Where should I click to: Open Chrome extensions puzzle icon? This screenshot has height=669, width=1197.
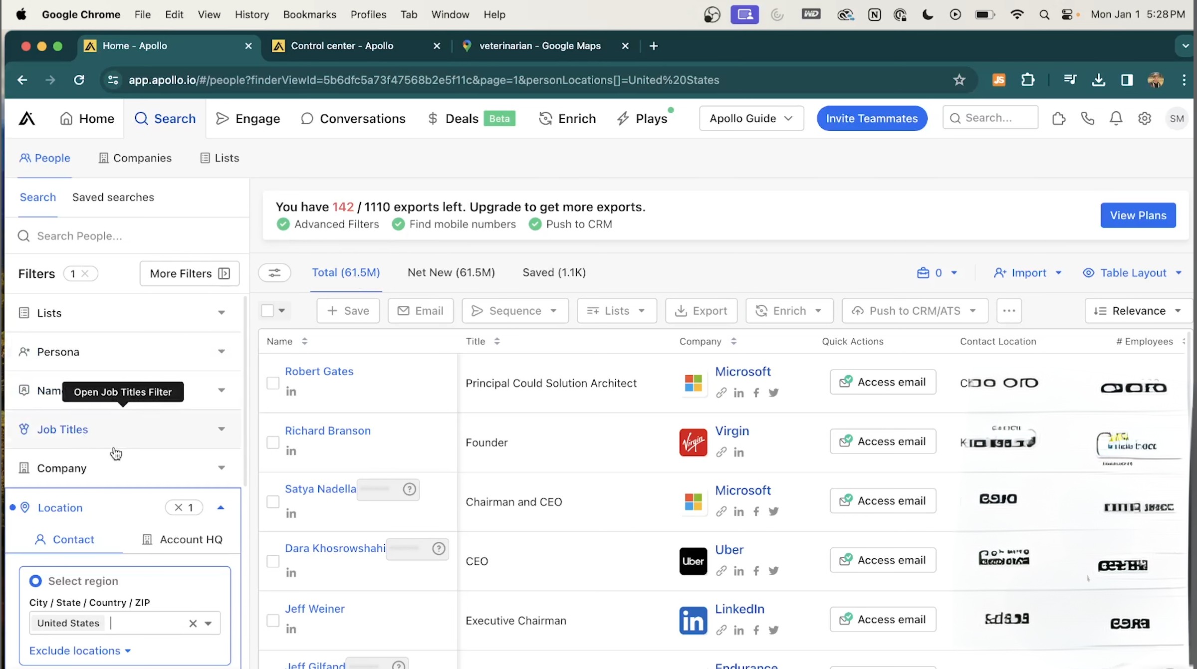[x=1027, y=80]
